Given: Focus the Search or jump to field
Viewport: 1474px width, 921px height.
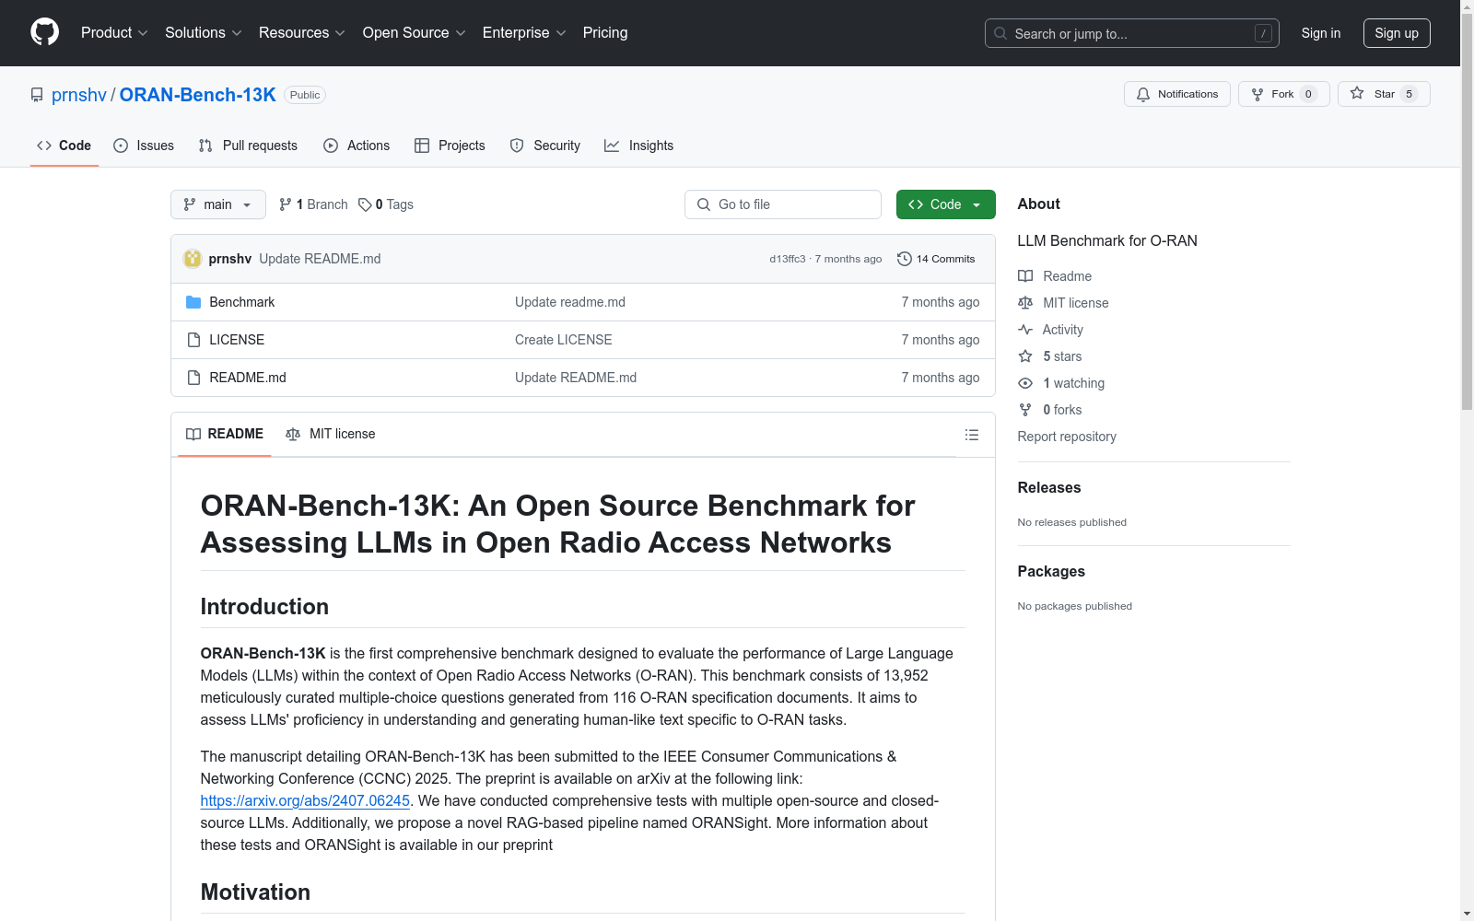Looking at the screenshot, I should (1132, 33).
